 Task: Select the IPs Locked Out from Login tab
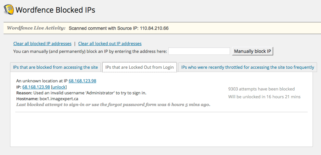pos(139,67)
